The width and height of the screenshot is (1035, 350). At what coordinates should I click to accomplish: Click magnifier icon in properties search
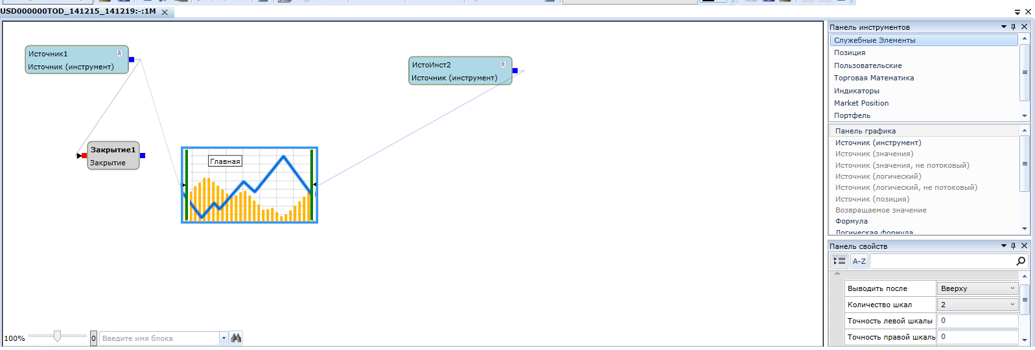tap(1021, 261)
